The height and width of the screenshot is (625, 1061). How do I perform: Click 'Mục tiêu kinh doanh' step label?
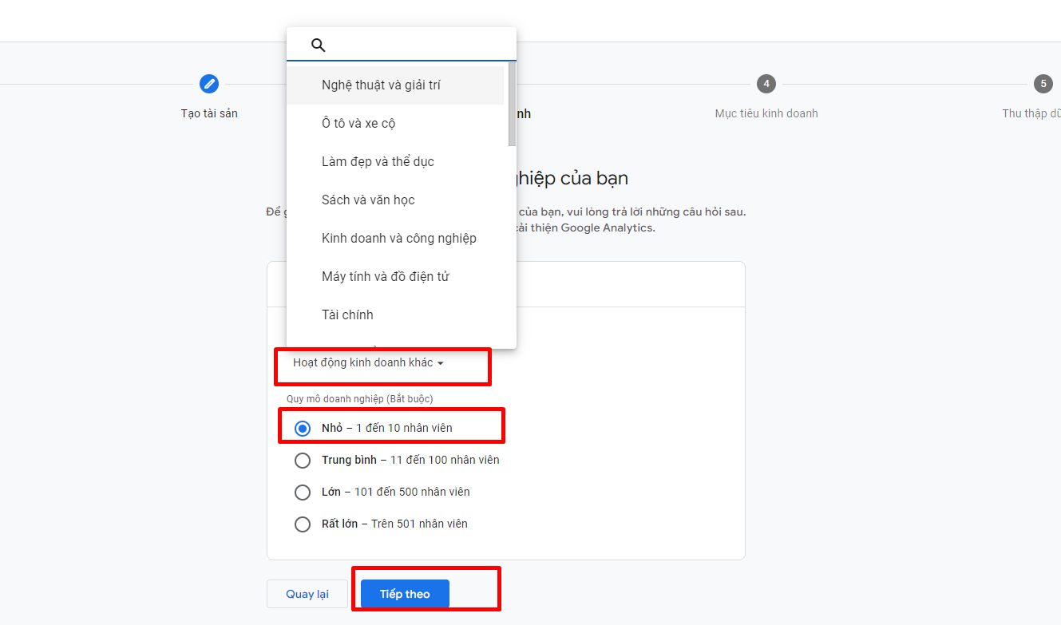click(766, 113)
